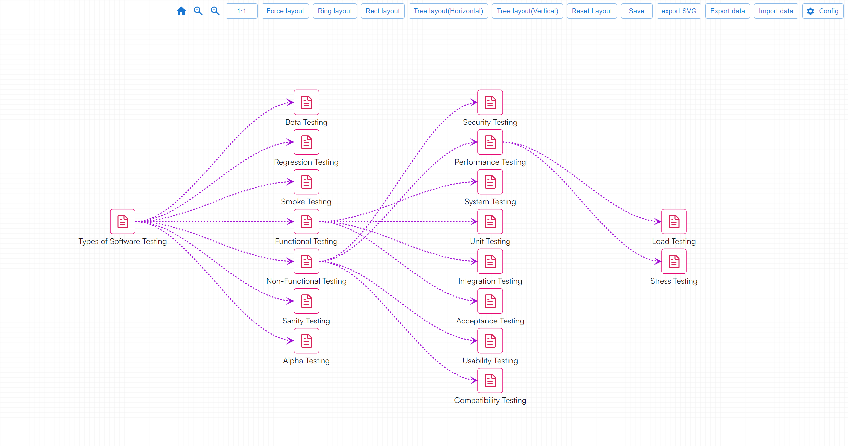Reset zoom with the 1:1 button
The height and width of the screenshot is (446, 848).
(x=241, y=11)
